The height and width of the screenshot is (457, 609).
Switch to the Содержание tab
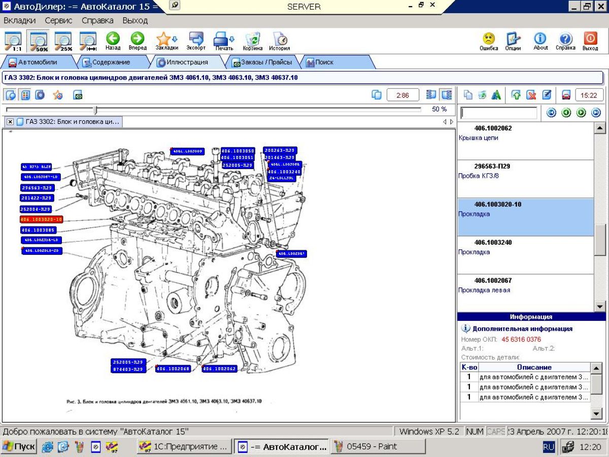[111, 62]
